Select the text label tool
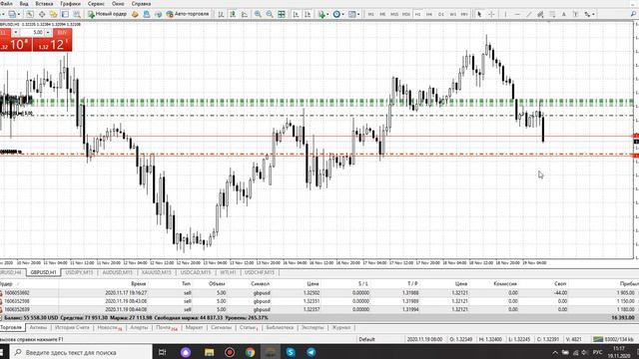This screenshot has width=639, height=359. (575, 14)
